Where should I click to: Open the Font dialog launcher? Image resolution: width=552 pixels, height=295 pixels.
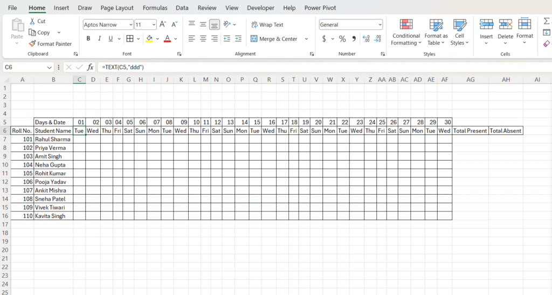click(x=179, y=54)
